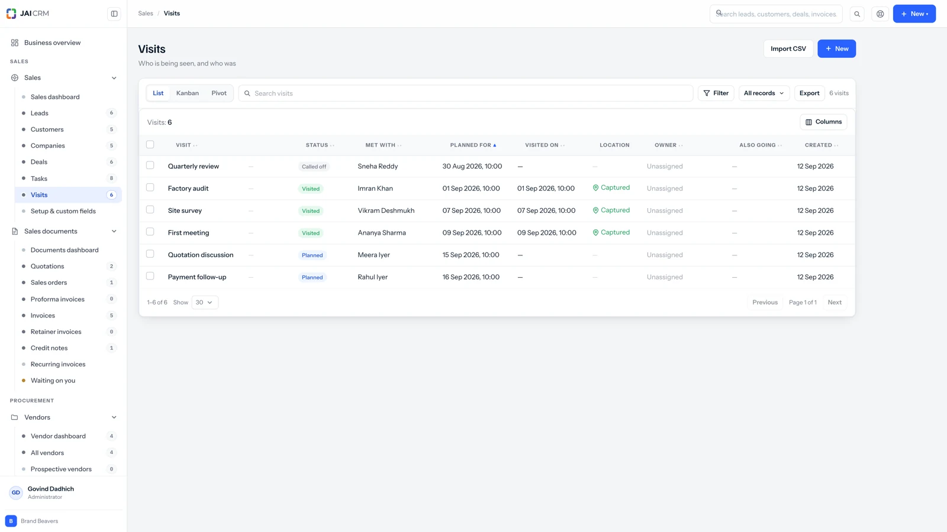Viewport: 947px width, 532px height.
Task: Click the Import CSV button
Action: click(788, 48)
